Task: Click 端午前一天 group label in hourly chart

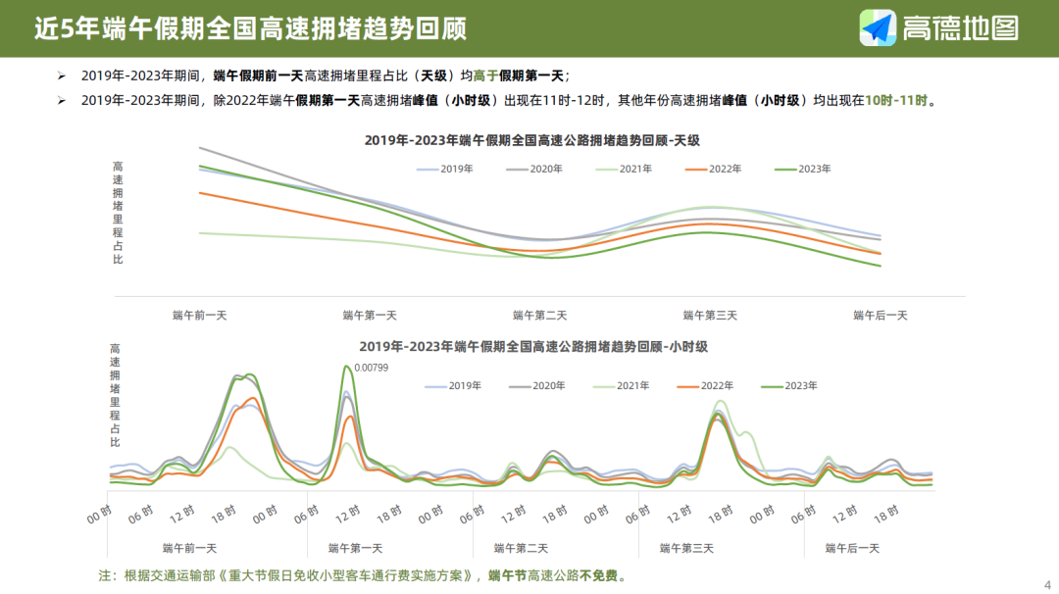Action: (x=190, y=548)
